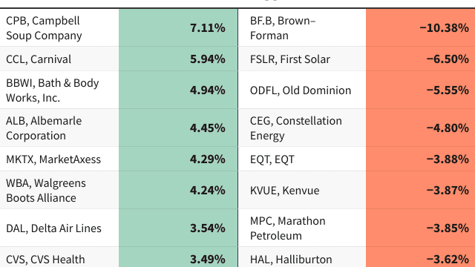The width and height of the screenshot is (475, 267).
Task: Select the KVUE, Kenvue row label
Action: tap(302, 191)
